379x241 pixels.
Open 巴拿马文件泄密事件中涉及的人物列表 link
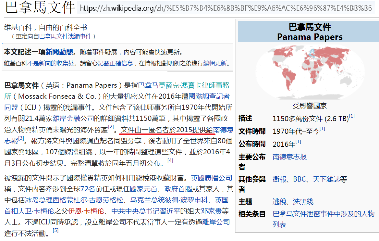[324, 219]
